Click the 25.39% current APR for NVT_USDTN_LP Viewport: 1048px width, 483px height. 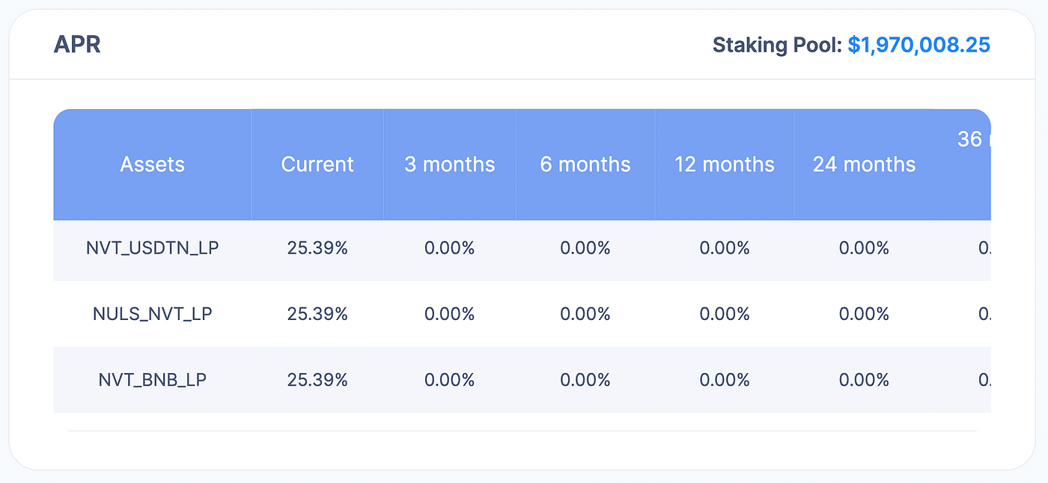[x=317, y=248]
